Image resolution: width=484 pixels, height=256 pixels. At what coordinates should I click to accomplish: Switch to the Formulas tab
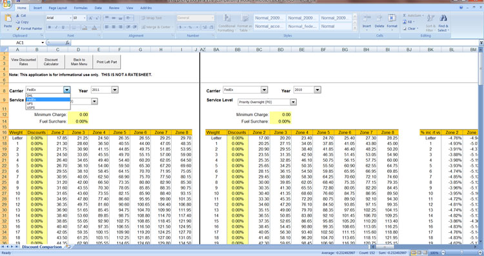(x=81, y=8)
